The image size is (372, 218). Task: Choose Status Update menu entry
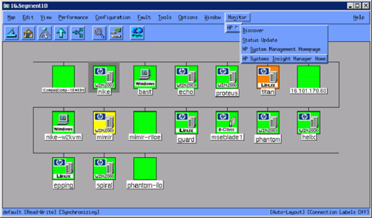coord(284,40)
